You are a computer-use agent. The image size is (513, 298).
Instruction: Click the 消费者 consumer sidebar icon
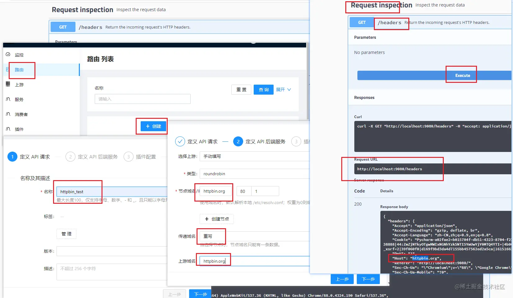(8, 114)
